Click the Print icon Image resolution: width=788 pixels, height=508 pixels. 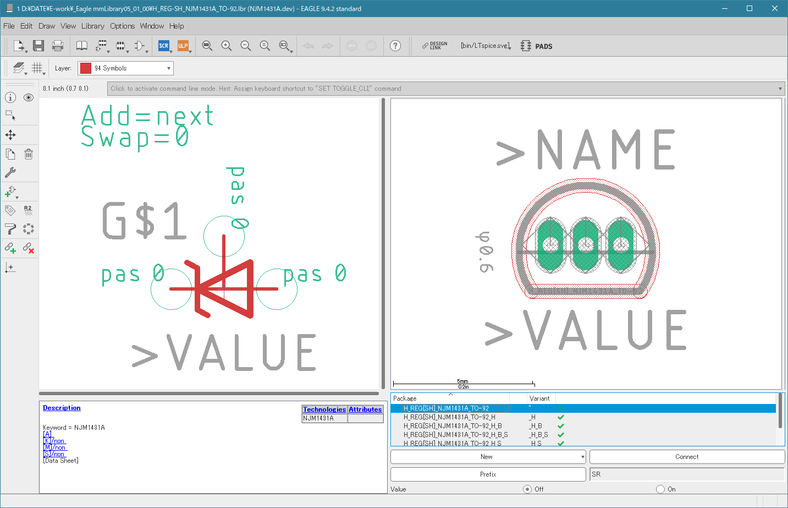coord(58,46)
